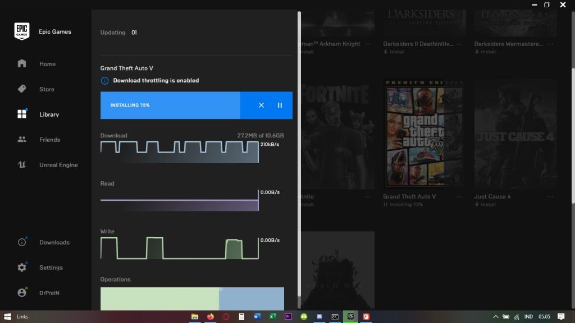This screenshot has height=323, width=575.
Task: Open the Home page from sidebar
Action: pos(47,64)
